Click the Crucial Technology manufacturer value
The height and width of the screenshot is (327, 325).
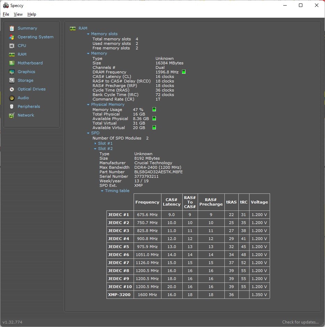click(153, 163)
